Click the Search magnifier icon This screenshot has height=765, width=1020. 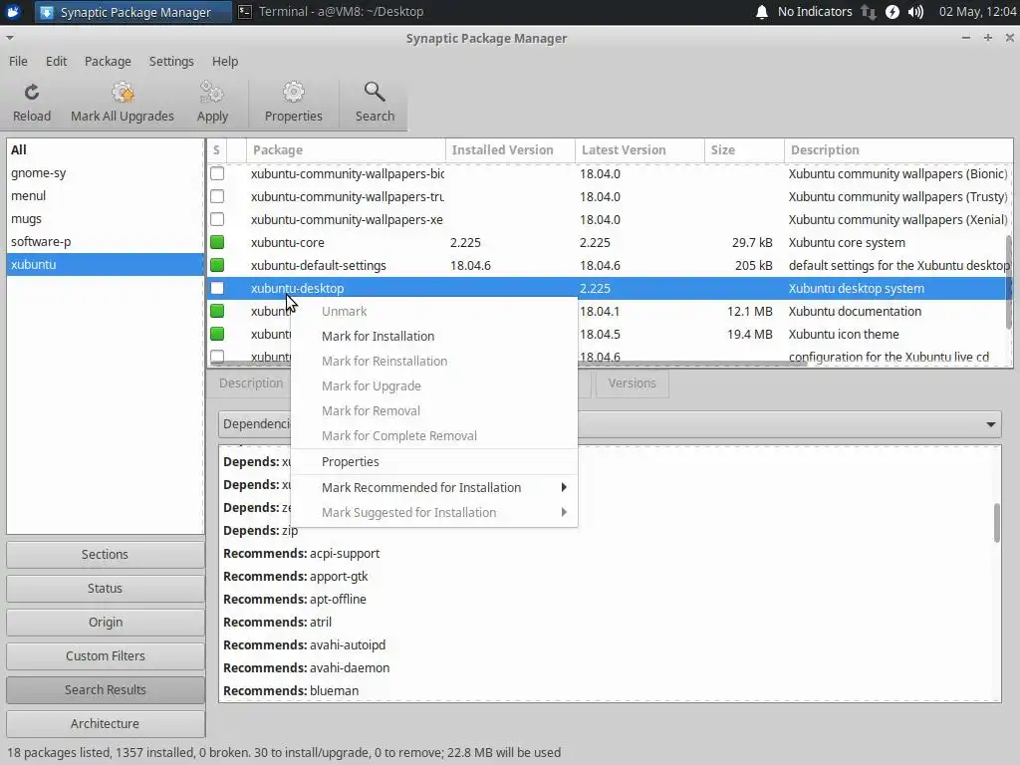click(375, 92)
